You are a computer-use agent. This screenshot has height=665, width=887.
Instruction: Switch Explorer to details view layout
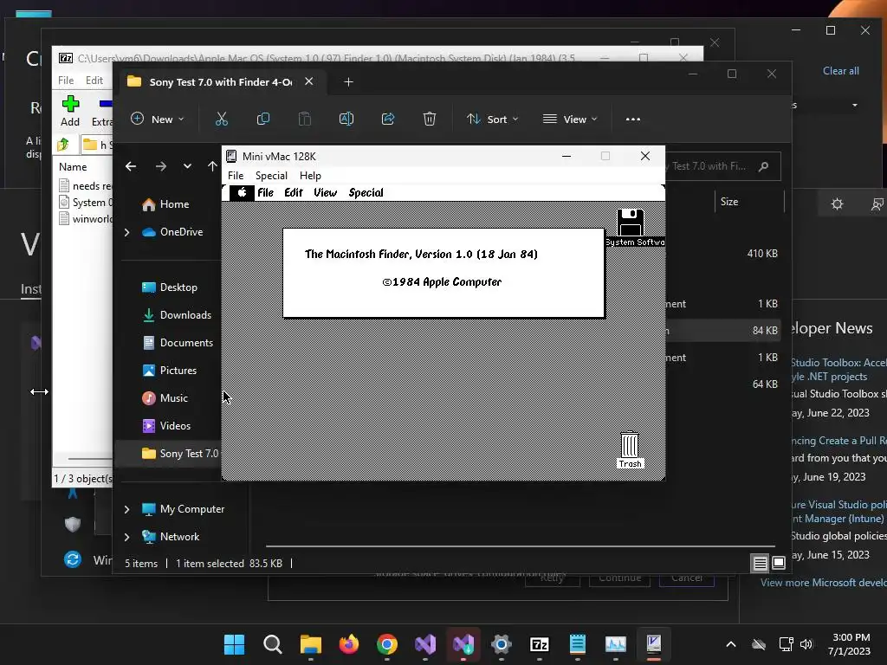point(760,563)
